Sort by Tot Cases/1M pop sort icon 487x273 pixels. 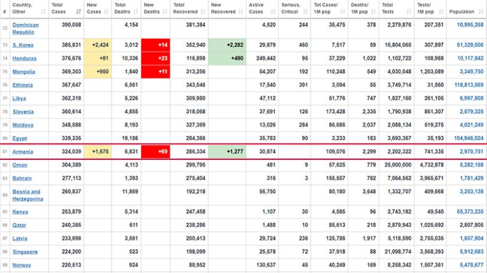(x=342, y=12)
